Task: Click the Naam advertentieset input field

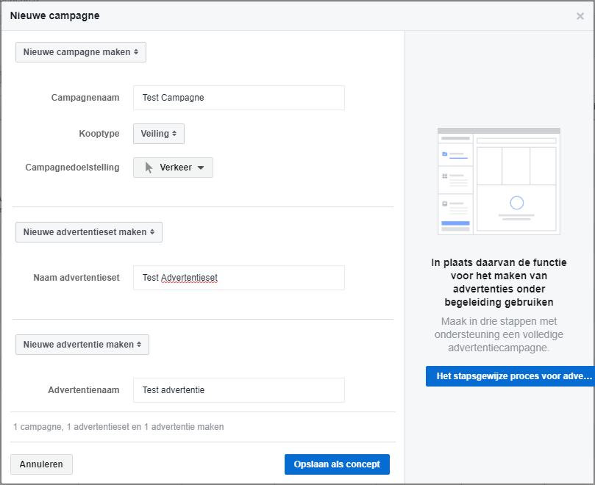Action: pos(239,278)
